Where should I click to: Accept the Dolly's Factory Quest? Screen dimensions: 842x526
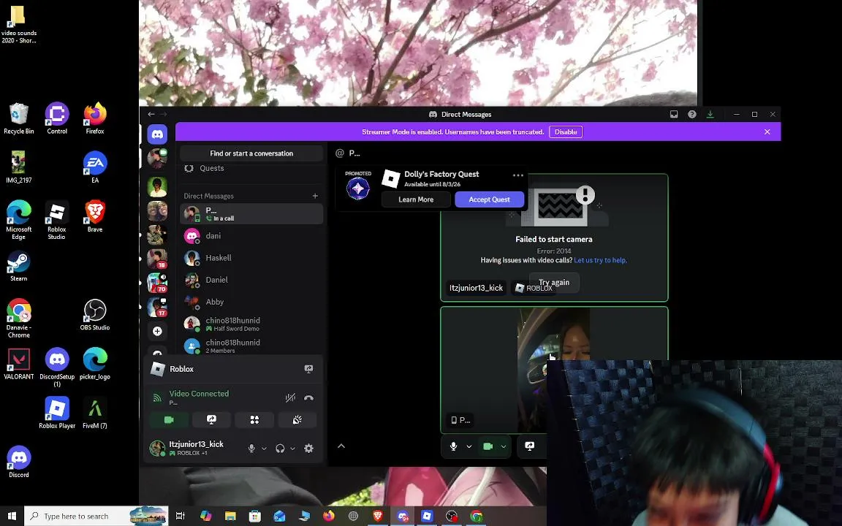click(x=489, y=199)
